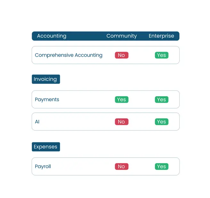
Task: Click the Accounting header label
Action: tap(52, 36)
